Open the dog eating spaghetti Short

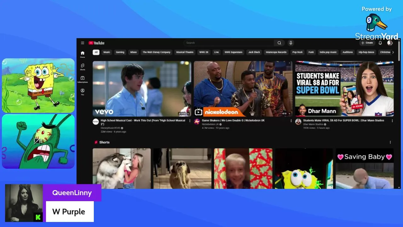(x=182, y=168)
